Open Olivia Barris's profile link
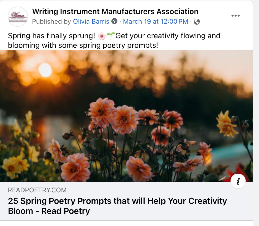Viewport: 259px width, 226px height. pos(91,22)
